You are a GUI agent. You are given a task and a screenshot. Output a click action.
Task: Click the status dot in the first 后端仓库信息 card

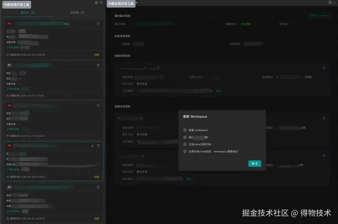pos(324,118)
